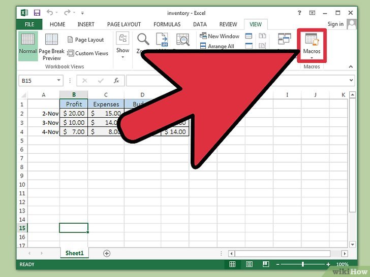Switch to Normal workbook view
The width and height of the screenshot is (370, 277).
pos(28,46)
